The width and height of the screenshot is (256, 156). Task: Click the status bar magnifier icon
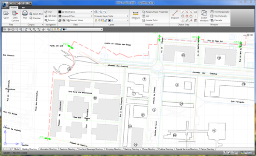coord(229,153)
